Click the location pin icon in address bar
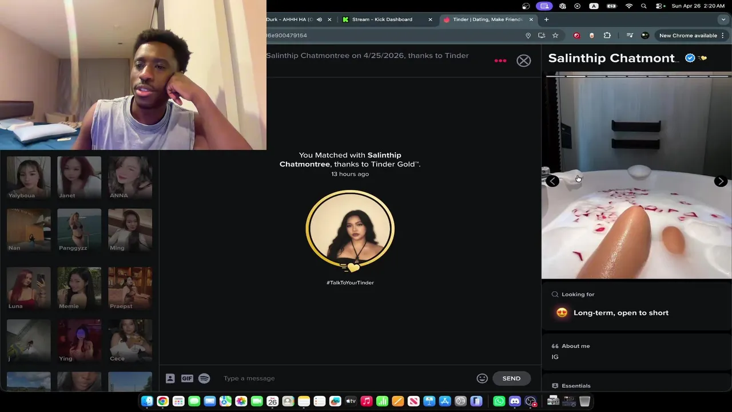732x412 pixels. pos(528,35)
